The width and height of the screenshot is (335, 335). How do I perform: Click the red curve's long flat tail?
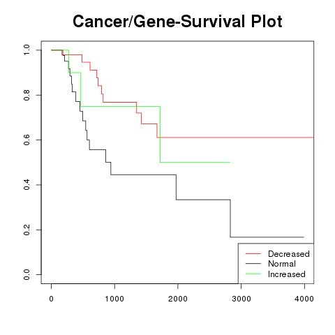235,137
